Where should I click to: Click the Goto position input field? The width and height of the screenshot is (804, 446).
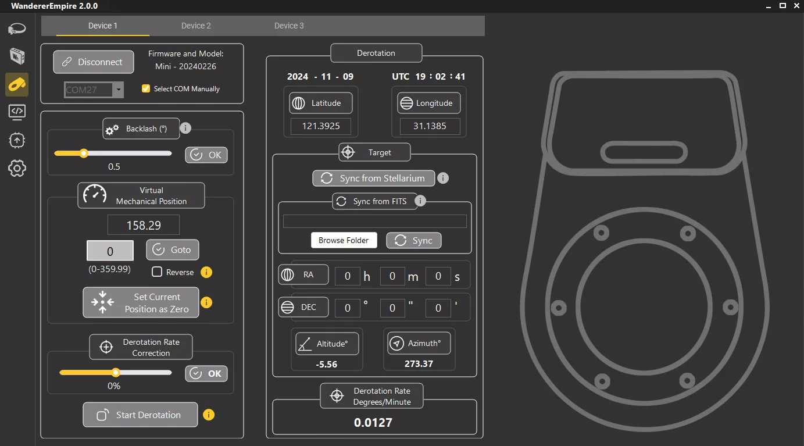coord(110,251)
